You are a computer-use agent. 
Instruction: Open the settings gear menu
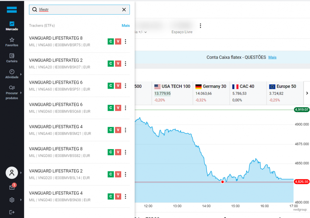(x=12, y=200)
